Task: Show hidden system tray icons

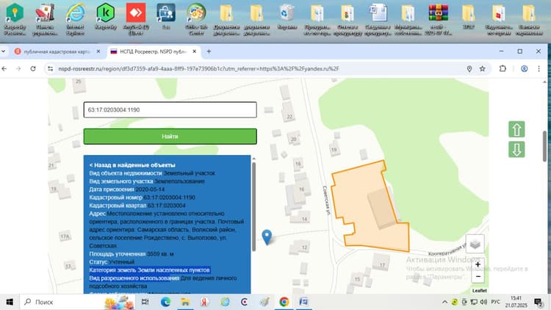Action: tap(444, 302)
